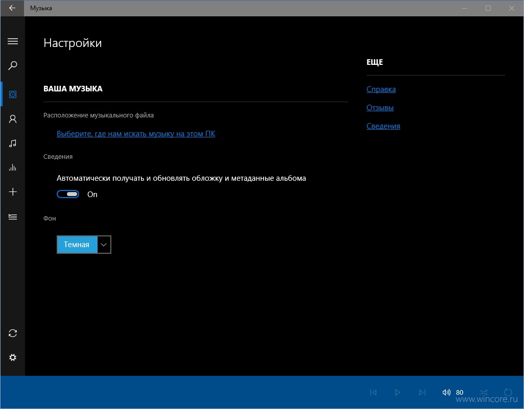The width and height of the screenshot is (524, 409).
Task: Open search with the magnifier icon
Action: click(x=13, y=65)
